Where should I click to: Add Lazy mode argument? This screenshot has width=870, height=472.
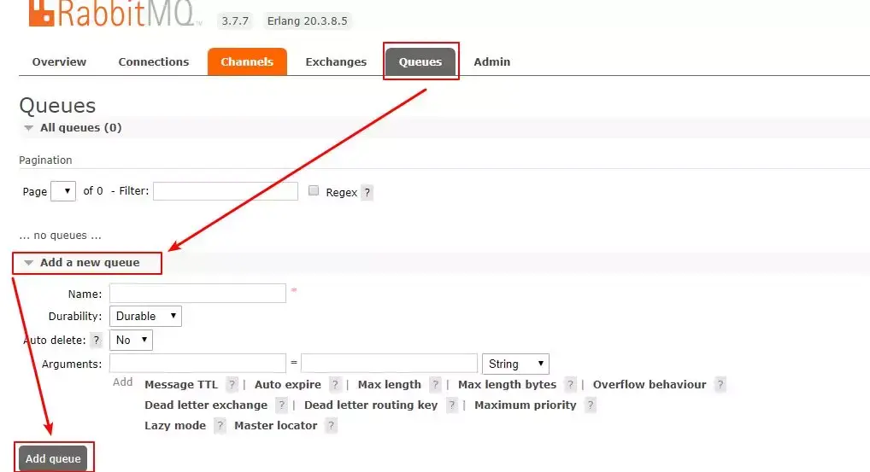(175, 425)
